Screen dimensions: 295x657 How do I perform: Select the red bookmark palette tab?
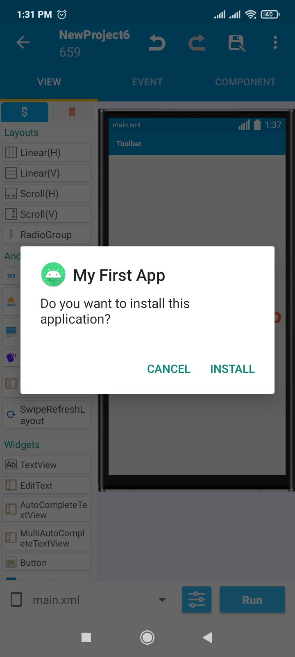[x=72, y=112]
